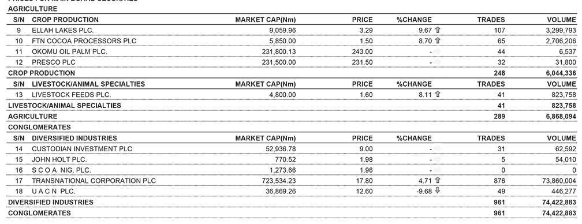The width and height of the screenshot is (582, 224).
Task: Click the down arrow beside UACN -9.68
Action: [x=437, y=191]
